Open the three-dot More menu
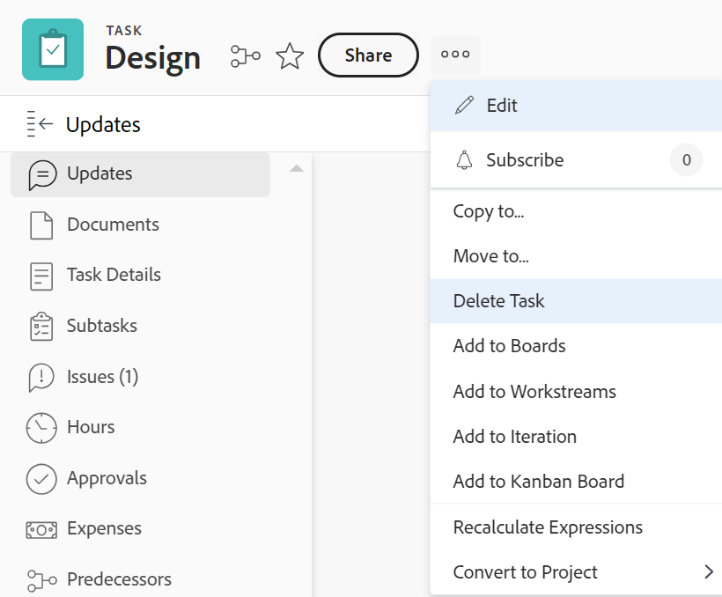Screen dimensions: 722x597 coord(455,55)
